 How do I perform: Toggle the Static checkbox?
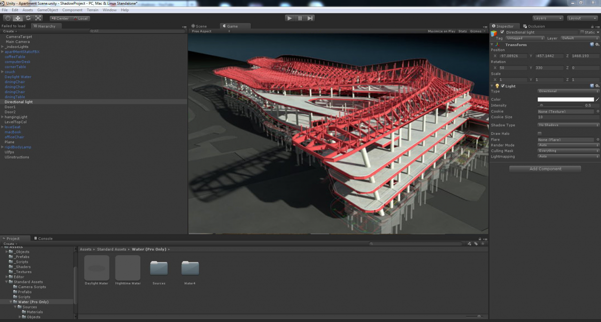coord(582,32)
